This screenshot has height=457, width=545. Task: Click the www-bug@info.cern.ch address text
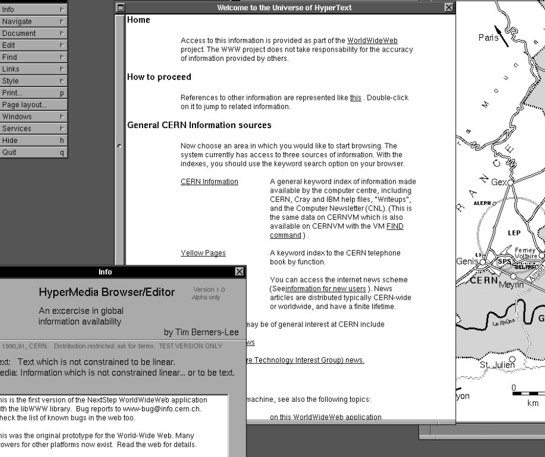pyautogui.click(x=161, y=409)
